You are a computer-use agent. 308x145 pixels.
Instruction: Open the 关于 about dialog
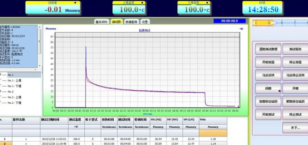(x=295, y=128)
